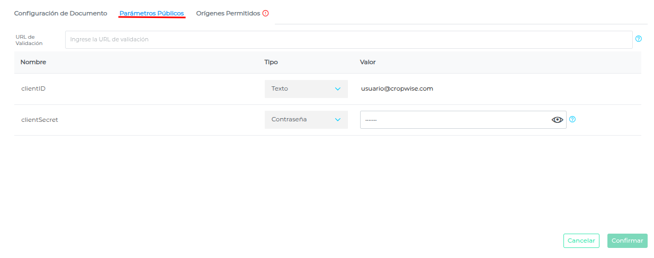The width and height of the screenshot is (654, 258).
Task: Select the clientSecret parameter name
Action: click(x=40, y=120)
